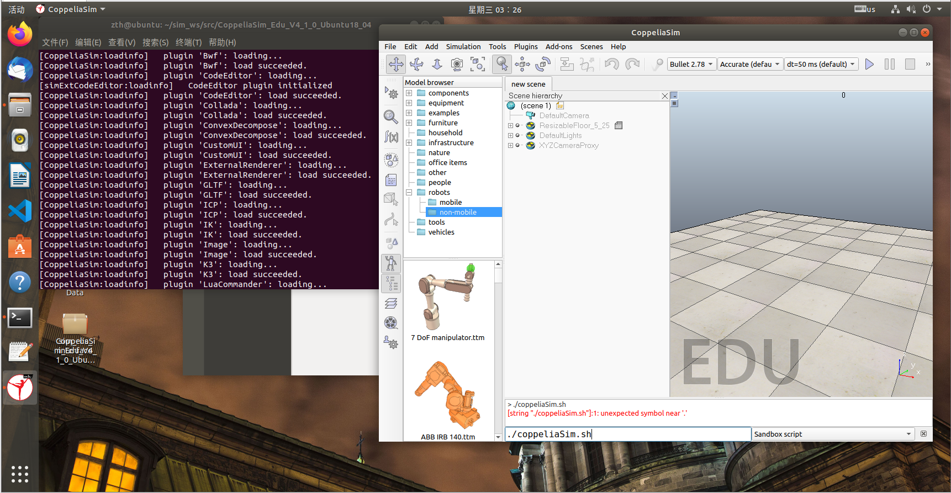
Task: Select the household folder
Action: pyautogui.click(x=445, y=133)
